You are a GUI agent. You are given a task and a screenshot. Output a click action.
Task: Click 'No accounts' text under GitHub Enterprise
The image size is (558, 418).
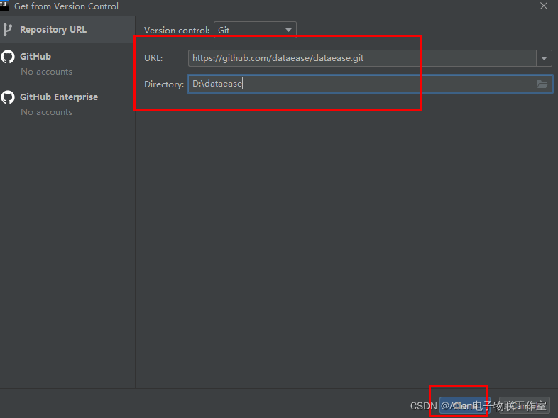coord(47,112)
